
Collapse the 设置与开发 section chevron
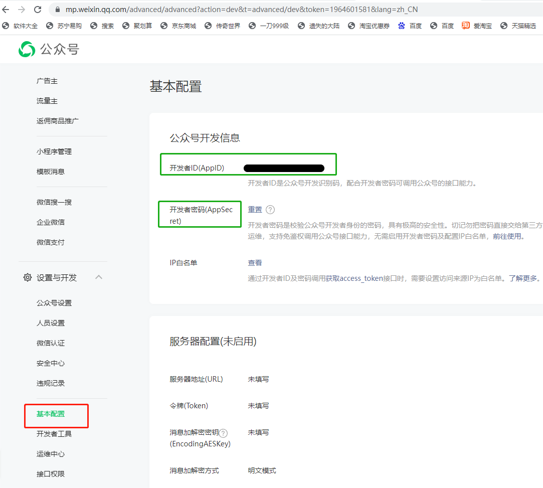pos(99,277)
